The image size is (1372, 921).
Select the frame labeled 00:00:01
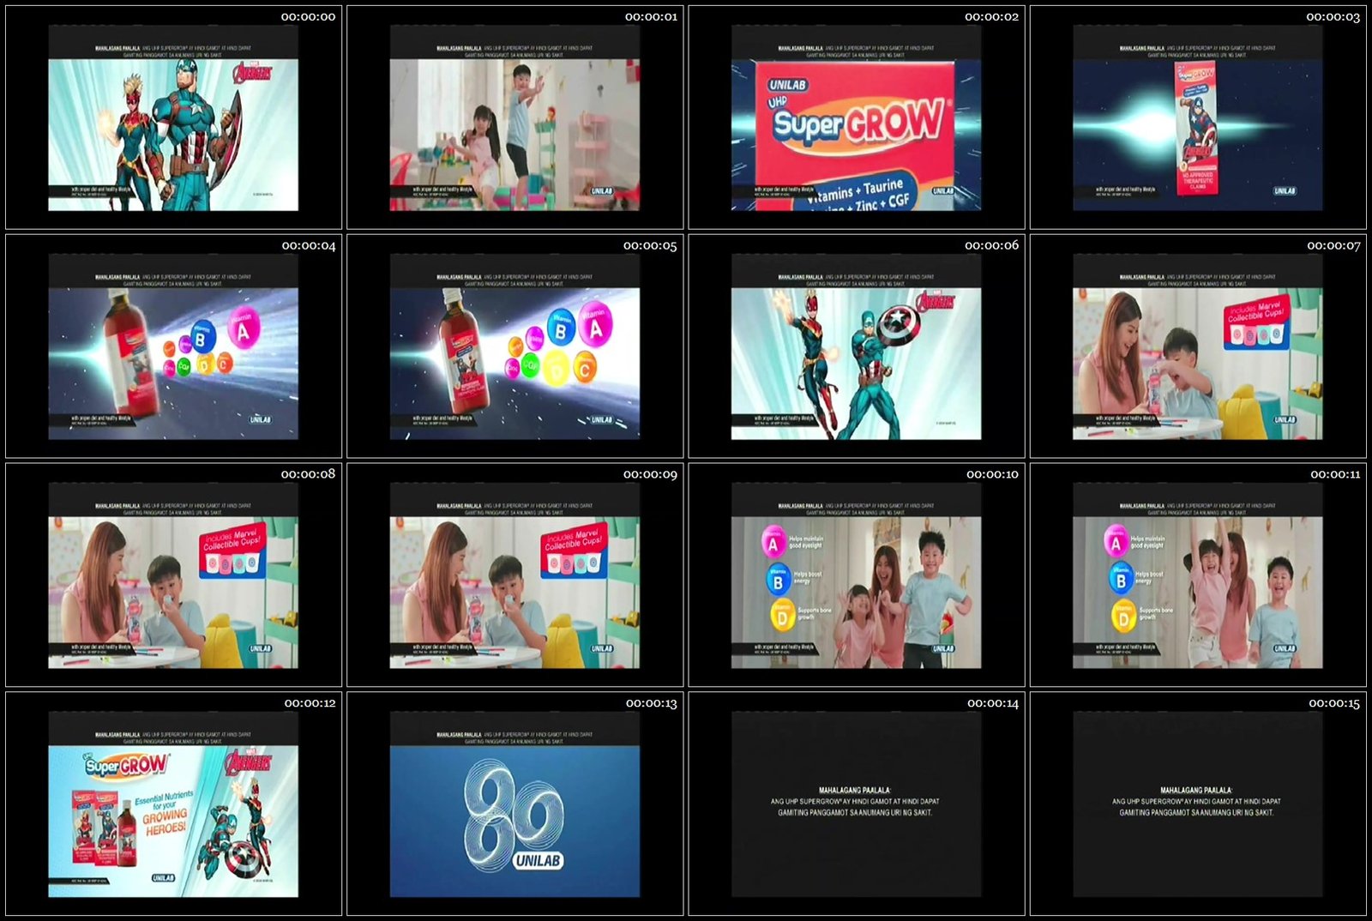(514, 117)
